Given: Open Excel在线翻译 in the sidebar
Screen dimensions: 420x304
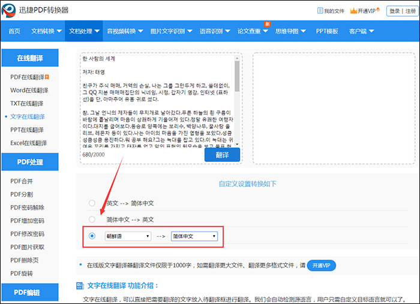Looking at the screenshot, I should [x=28, y=143].
